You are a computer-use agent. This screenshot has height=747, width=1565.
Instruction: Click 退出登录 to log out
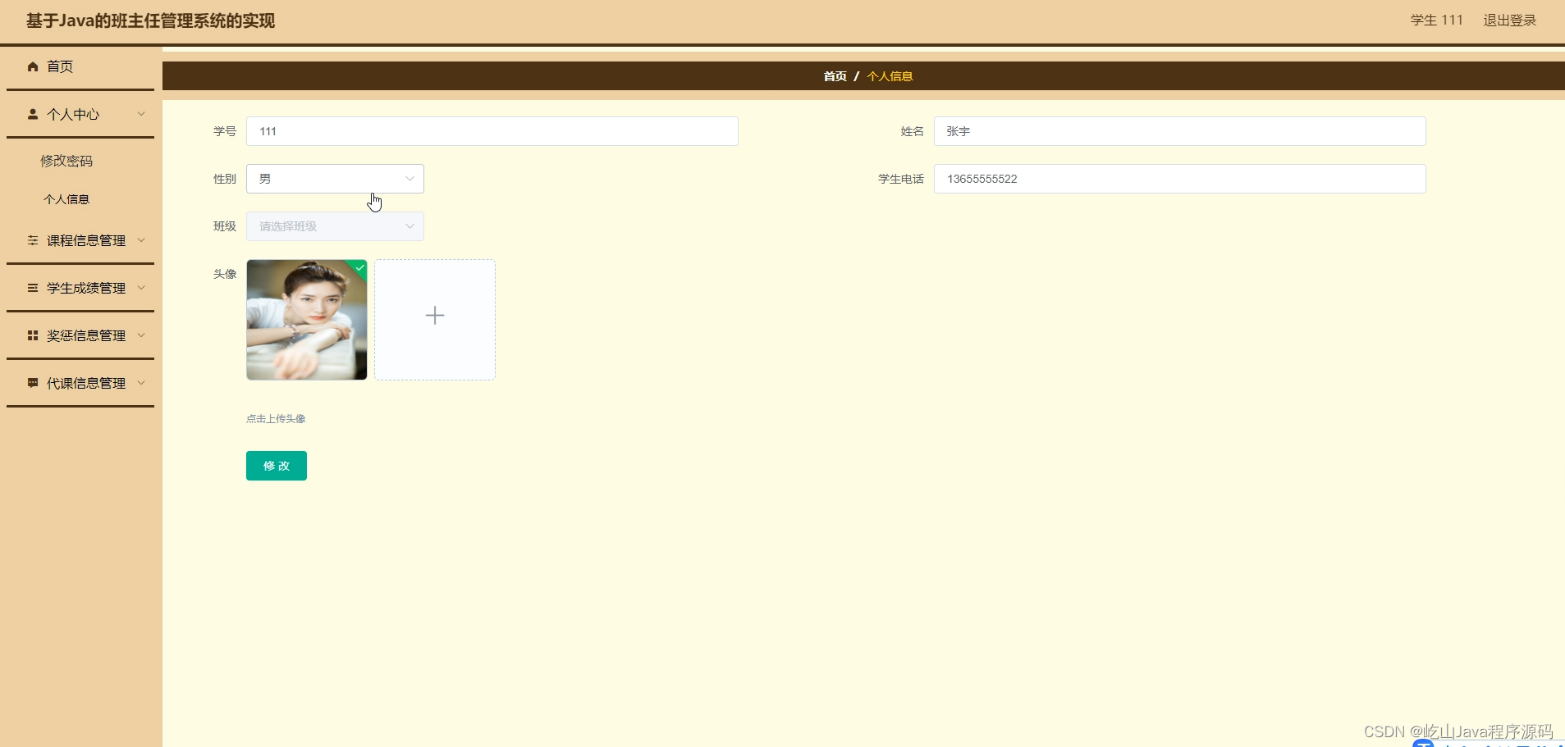pos(1511,20)
